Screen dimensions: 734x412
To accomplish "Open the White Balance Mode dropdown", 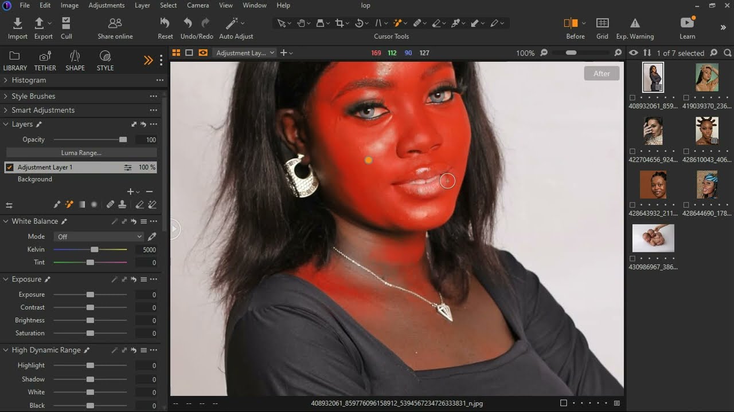I will (99, 236).
